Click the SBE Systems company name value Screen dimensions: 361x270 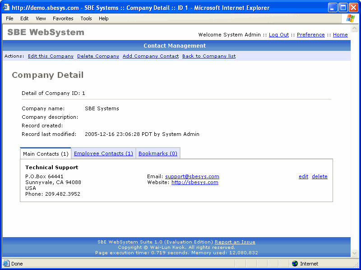click(x=102, y=108)
